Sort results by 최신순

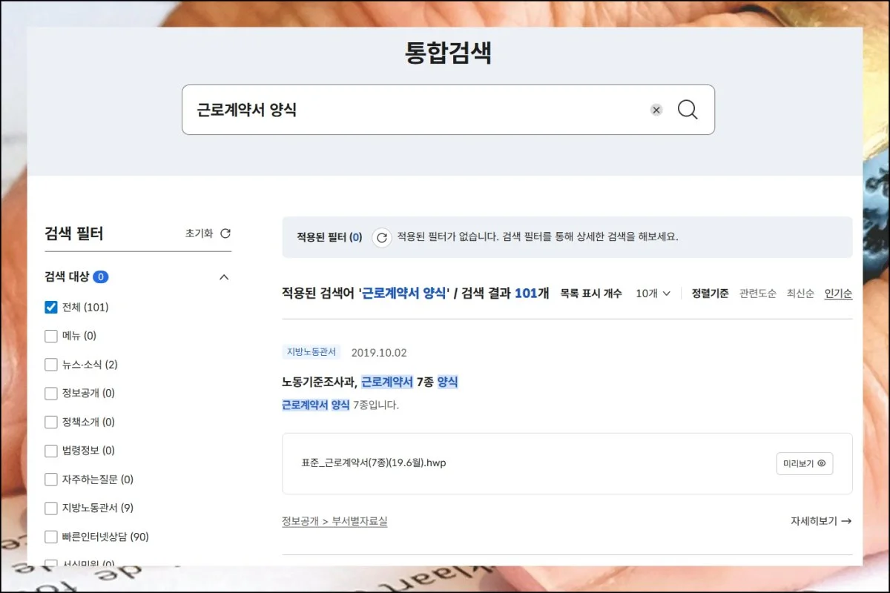(x=800, y=294)
